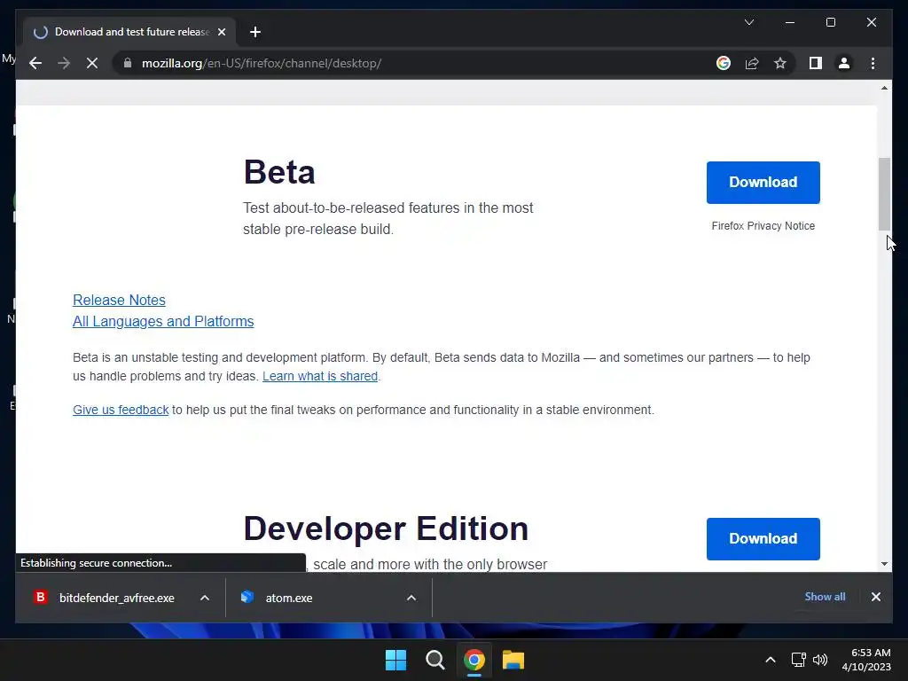Open the Firefox Privacy Notice link
908x681 pixels.
(x=763, y=226)
